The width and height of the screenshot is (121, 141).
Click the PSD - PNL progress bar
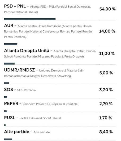[x=30, y=19]
